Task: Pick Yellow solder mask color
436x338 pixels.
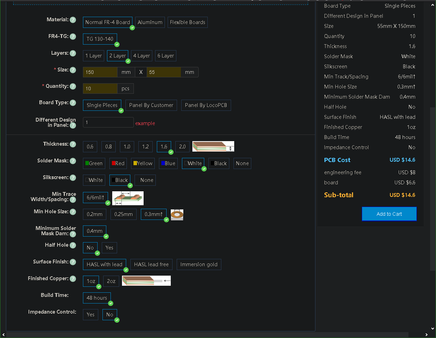Action: [x=143, y=163]
